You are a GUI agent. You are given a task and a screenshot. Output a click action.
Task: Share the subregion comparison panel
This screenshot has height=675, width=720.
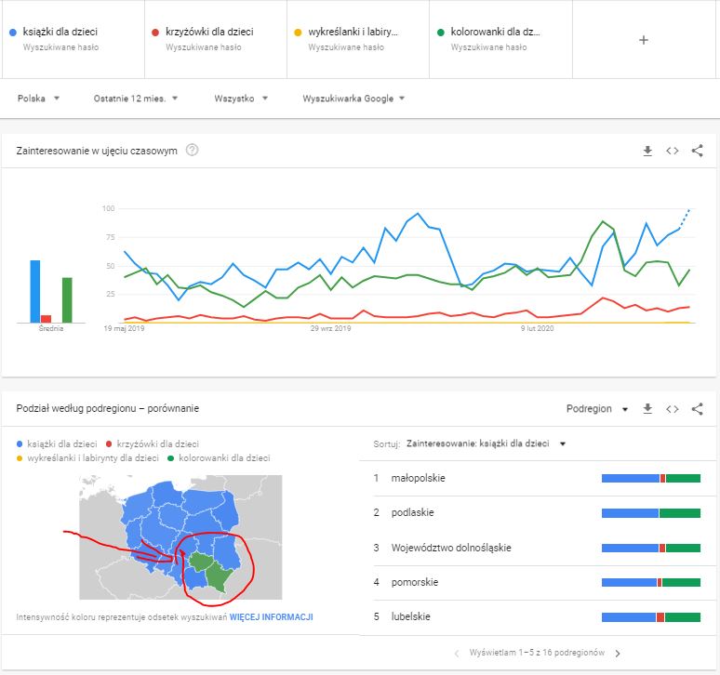[x=698, y=408]
